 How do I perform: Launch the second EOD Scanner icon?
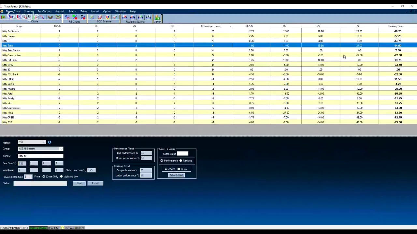pos(100,17)
